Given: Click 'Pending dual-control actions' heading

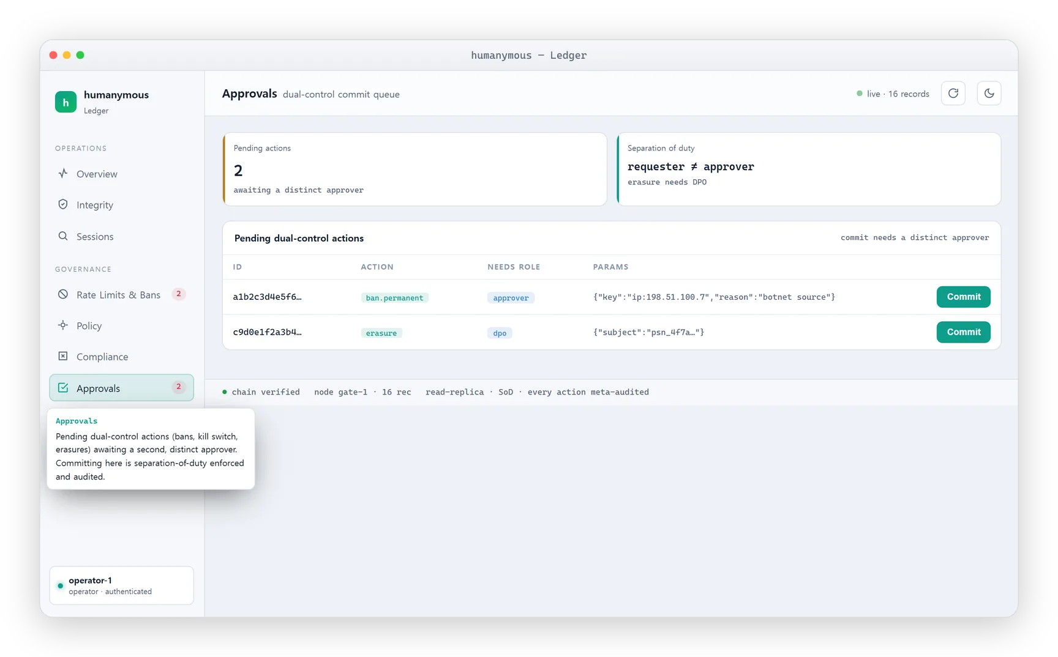Looking at the screenshot, I should 299,238.
